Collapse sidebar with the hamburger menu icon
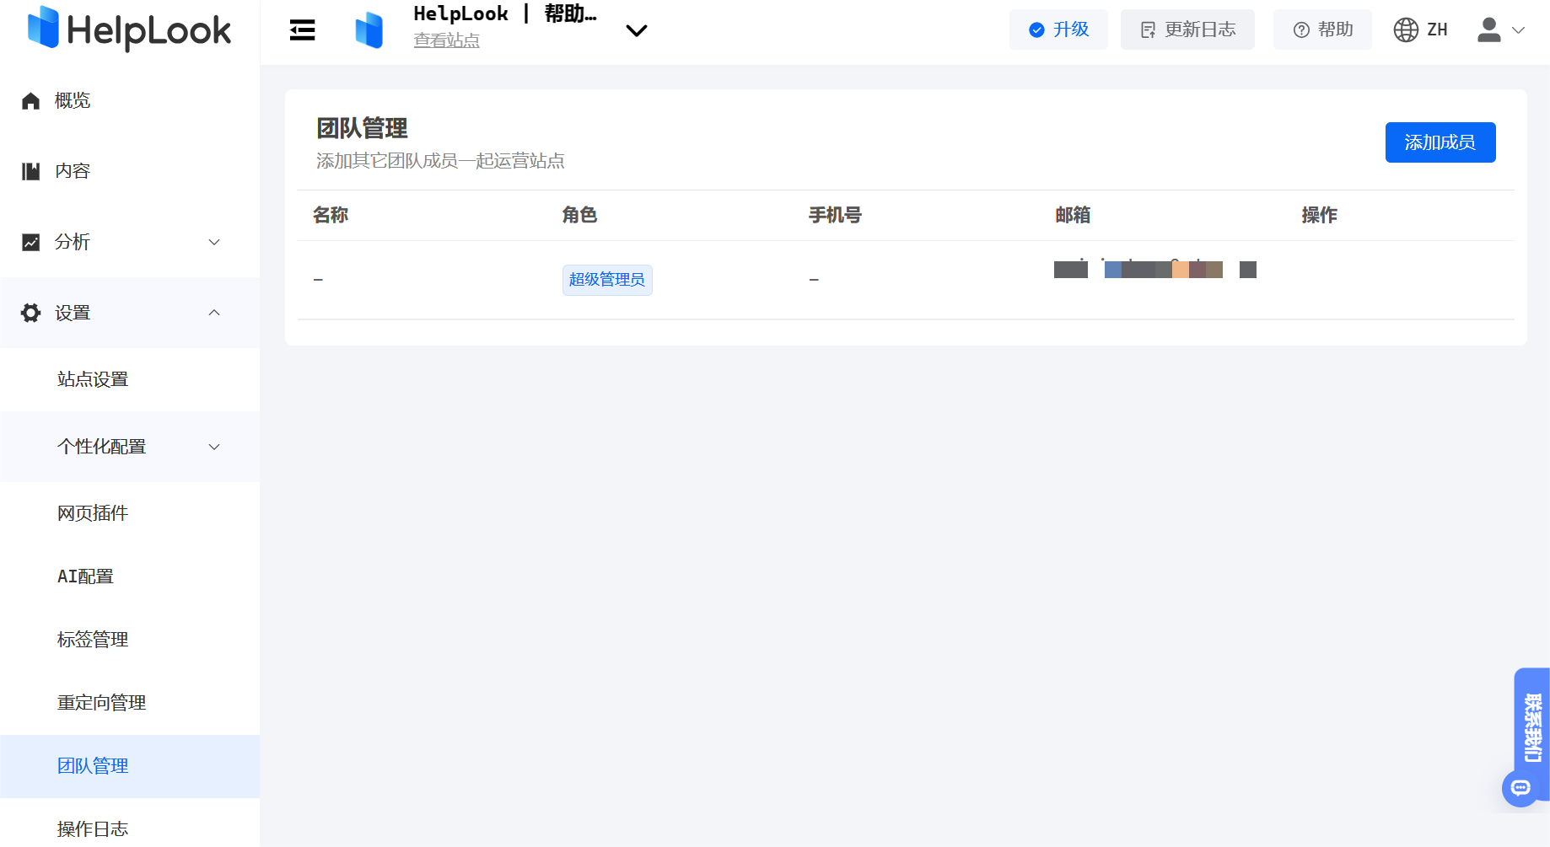Screen dimensions: 1550x847 point(302,30)
